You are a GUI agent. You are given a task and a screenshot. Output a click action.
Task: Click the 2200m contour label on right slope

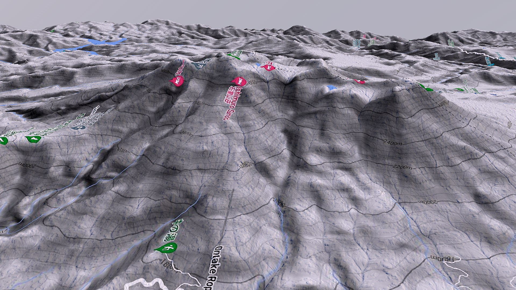(x=402, y=167)
